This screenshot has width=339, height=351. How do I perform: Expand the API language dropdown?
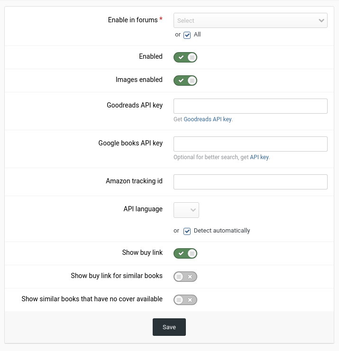tap(186, 210)
